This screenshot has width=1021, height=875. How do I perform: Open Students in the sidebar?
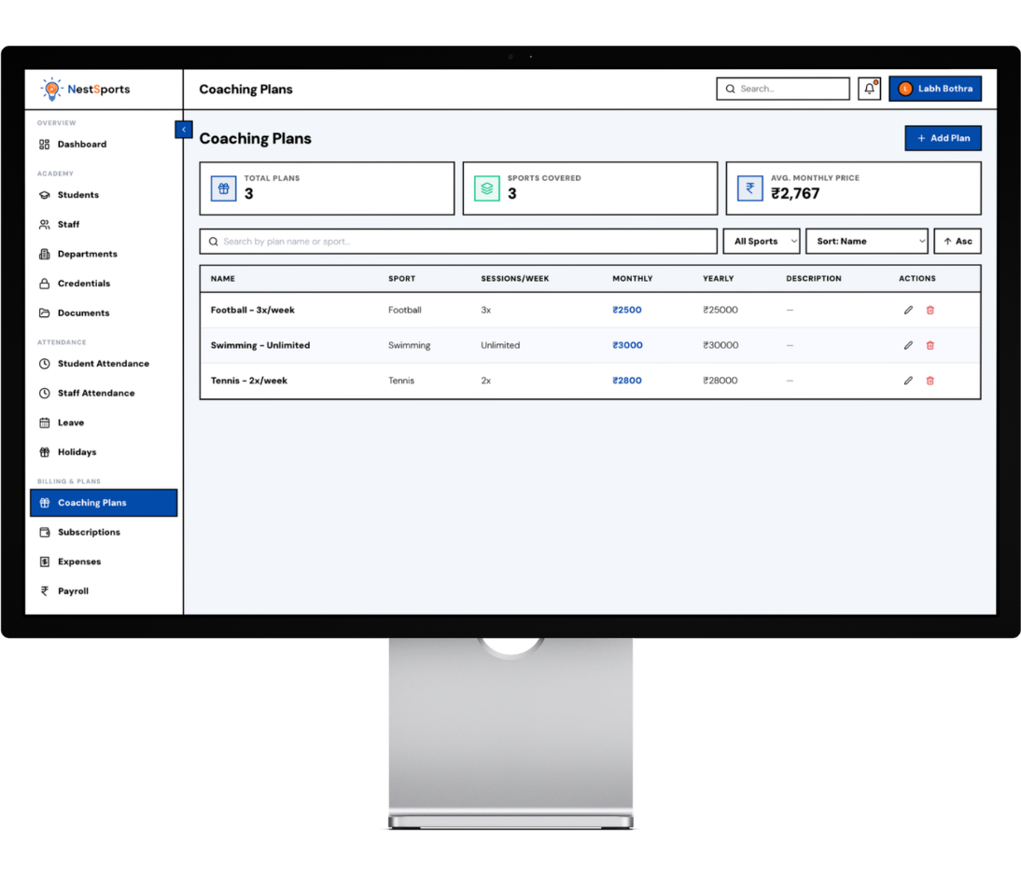coord(104,195)
